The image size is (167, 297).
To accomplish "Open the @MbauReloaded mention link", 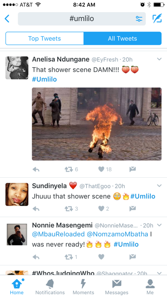I will [58, 234].
